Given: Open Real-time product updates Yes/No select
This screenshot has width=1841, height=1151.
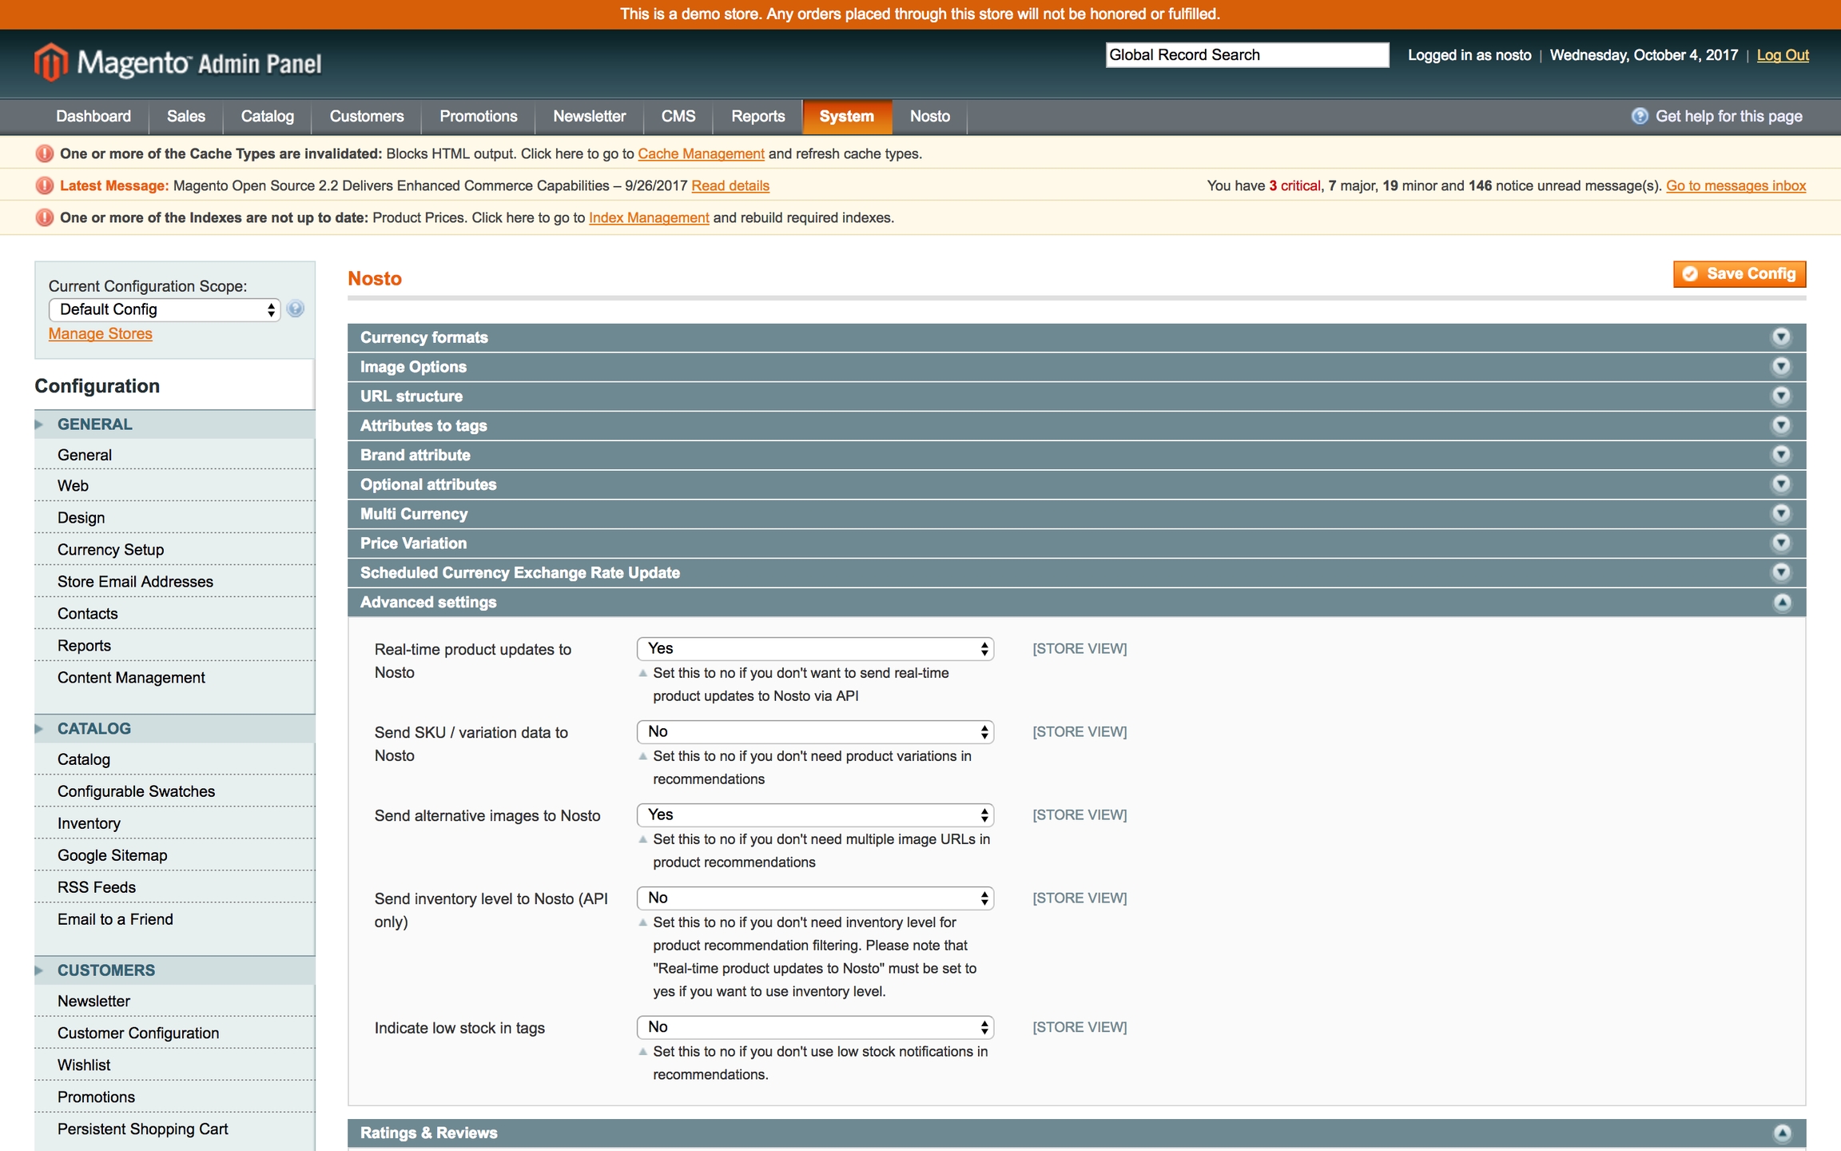Looking at the screenshot, I should point(815,649).
